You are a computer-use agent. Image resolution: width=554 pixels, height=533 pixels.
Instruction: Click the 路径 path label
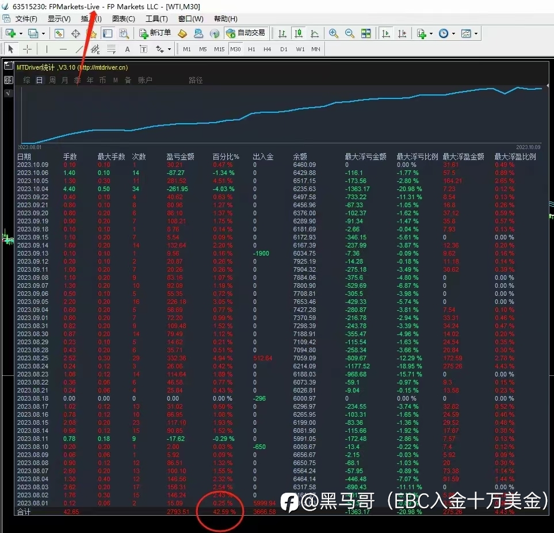pyautogui.click(x=196, y=80)
